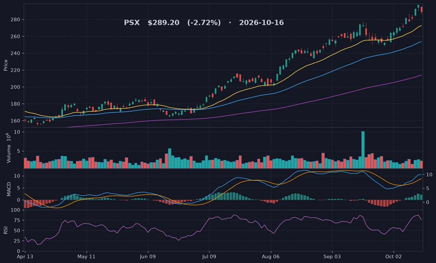This screenshot has width=436, height=263.
Task: Select the 220 price tick label
Action: (x=16, y=70)
